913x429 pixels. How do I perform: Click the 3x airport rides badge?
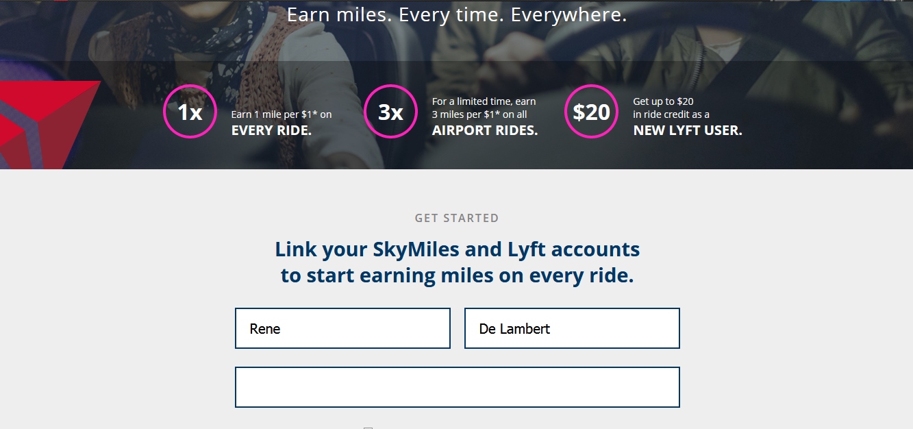390,112
